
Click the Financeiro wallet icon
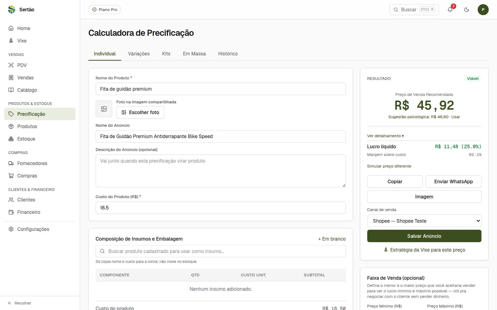11,212
